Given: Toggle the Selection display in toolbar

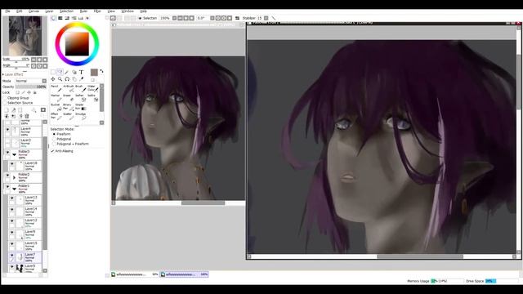Looking at the screenshot, I should tap(147, 18).
